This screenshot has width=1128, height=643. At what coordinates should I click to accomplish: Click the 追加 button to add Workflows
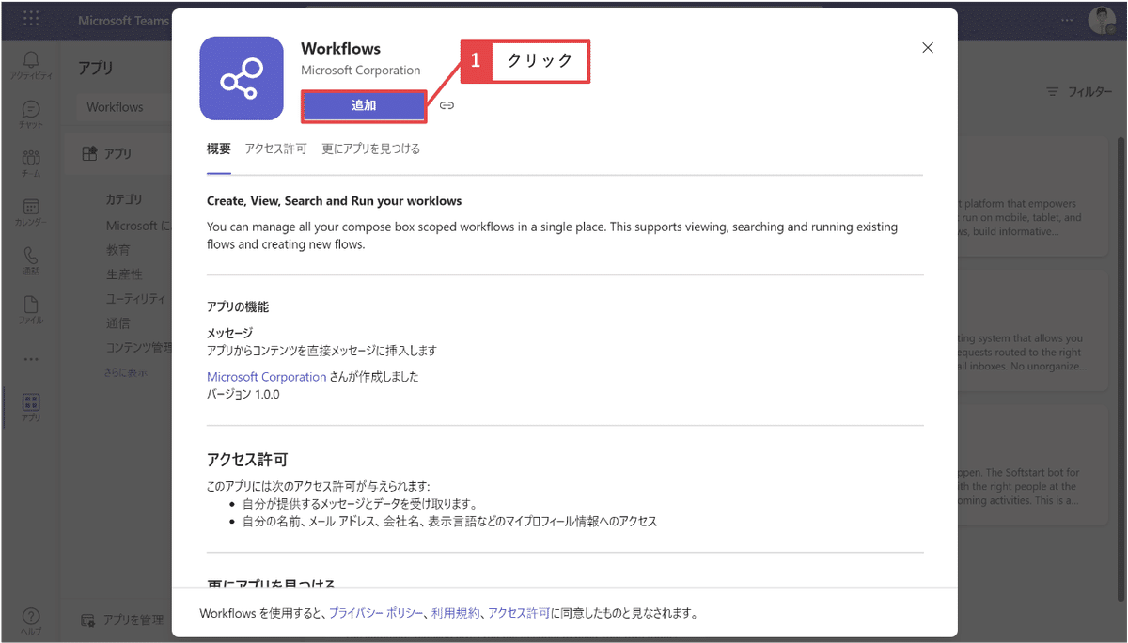pos(364,105)
